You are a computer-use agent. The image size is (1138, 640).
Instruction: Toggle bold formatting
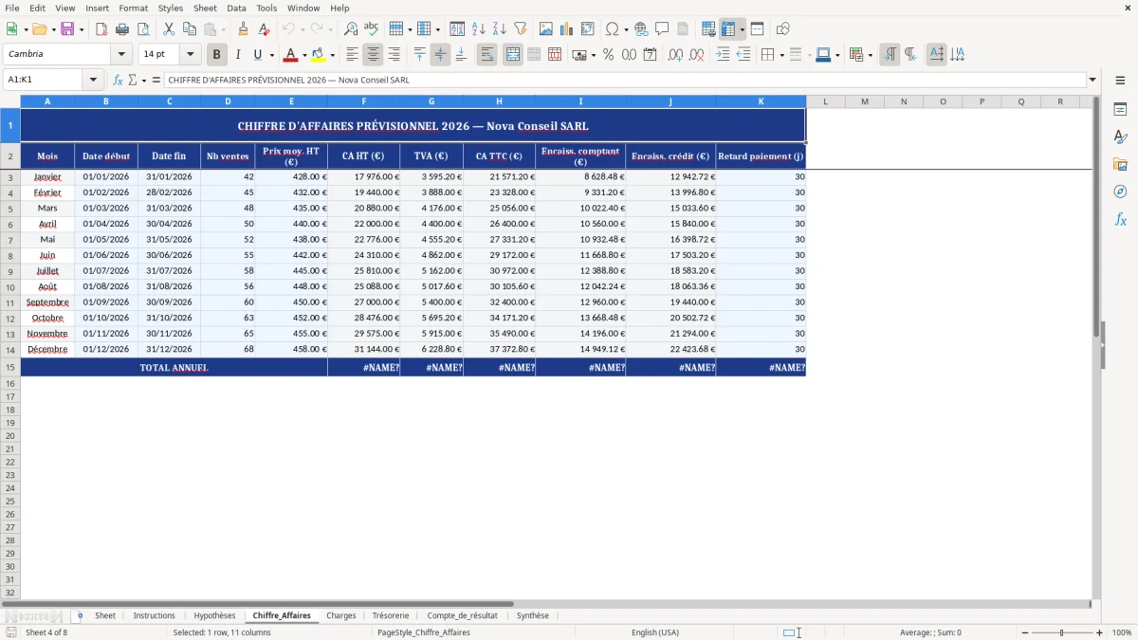pos(216,55)
